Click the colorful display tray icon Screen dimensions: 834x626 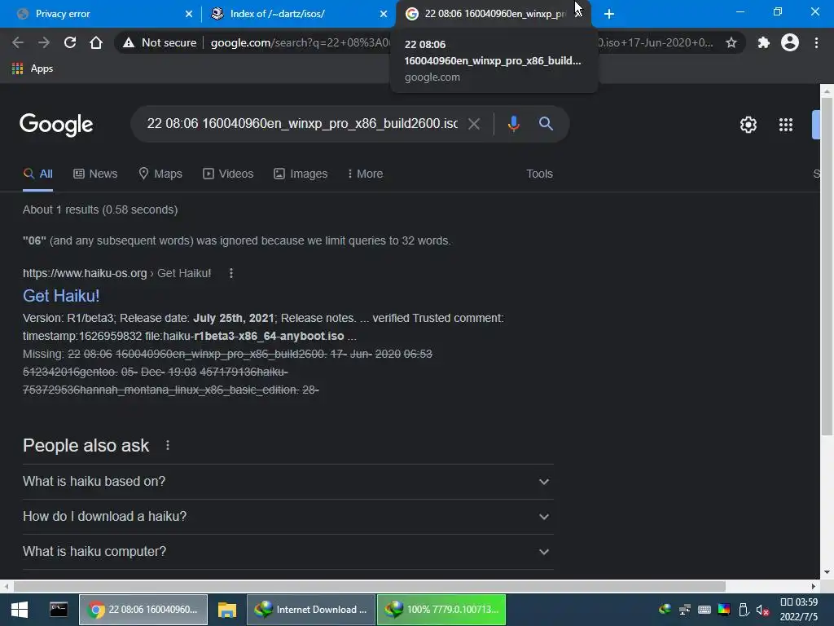724,610
